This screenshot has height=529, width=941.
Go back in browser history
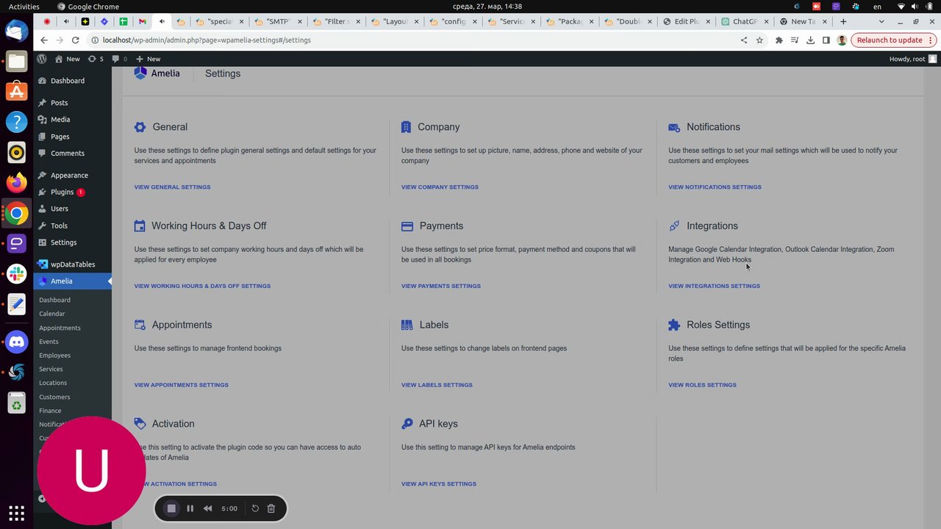[44, 40]
